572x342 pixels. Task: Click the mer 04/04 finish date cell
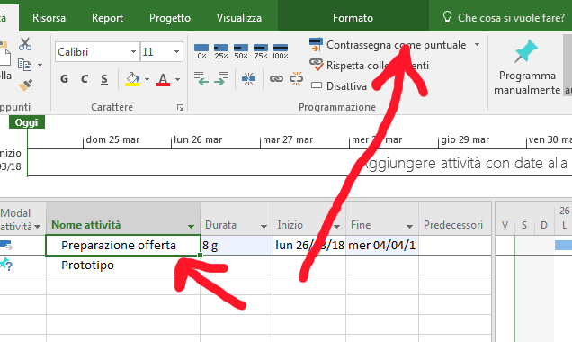(x=382, y=246)
